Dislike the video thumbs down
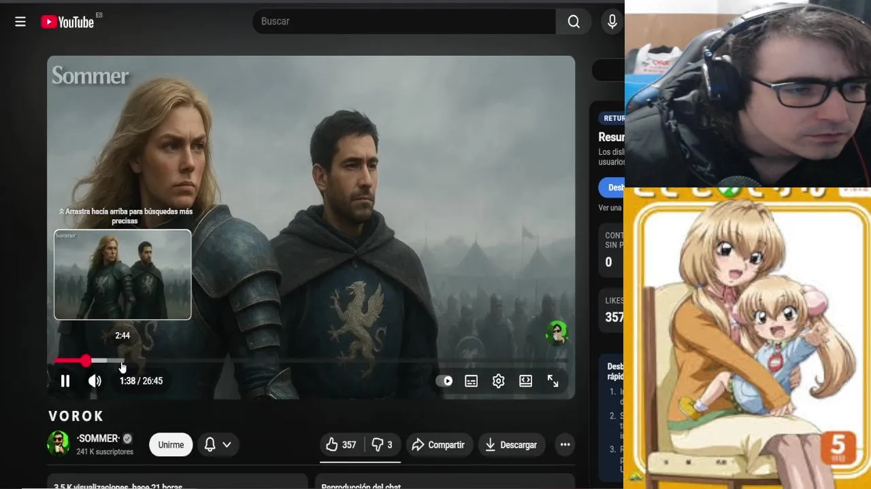The image size is (871, 489). (x=382, y=445)
